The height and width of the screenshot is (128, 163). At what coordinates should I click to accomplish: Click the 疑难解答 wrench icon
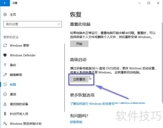tap(5, 75)
